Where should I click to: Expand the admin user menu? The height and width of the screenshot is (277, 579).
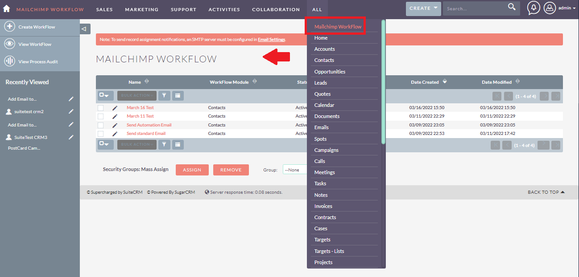[567, 8]
